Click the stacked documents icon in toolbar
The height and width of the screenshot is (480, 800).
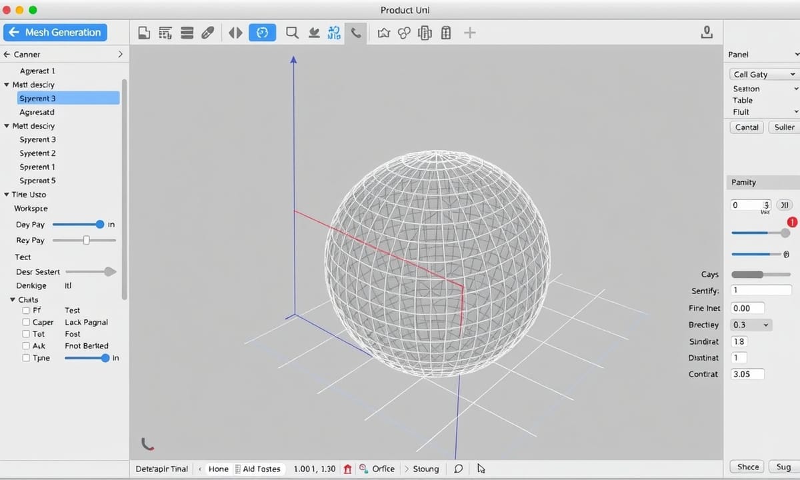(425, 33)
